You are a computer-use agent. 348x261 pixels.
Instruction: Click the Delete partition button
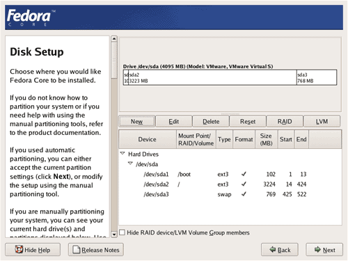[211, 121]
